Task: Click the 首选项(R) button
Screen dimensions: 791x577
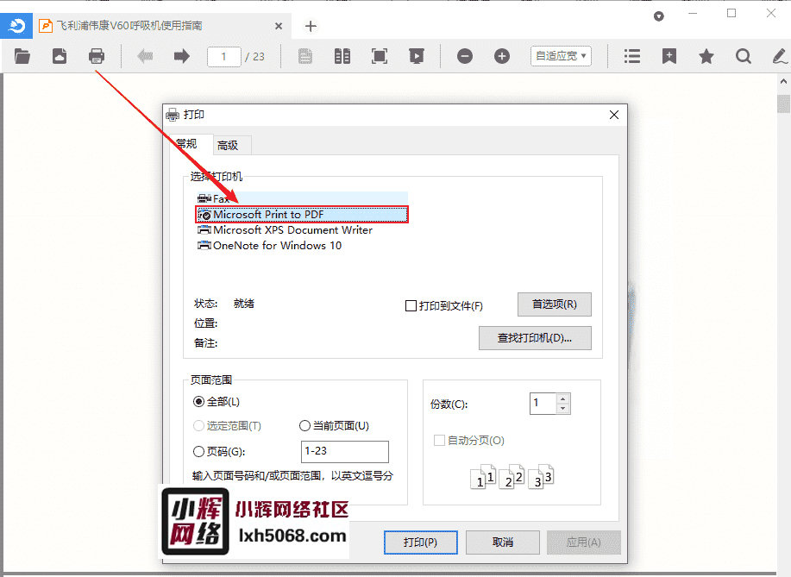Action: tap(555, 304)
